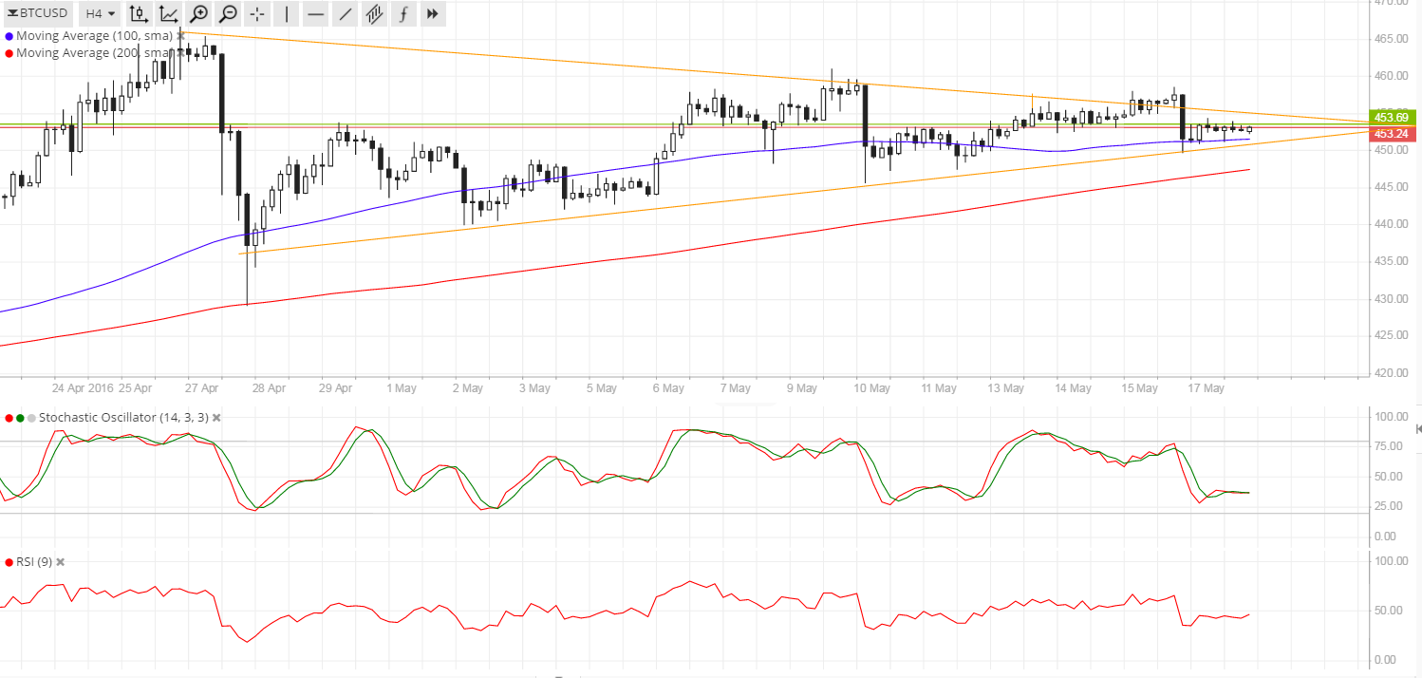Click the grey Stochastic Oscillator color dot
Screen dimensions: 1422x678
pos(31,418)
